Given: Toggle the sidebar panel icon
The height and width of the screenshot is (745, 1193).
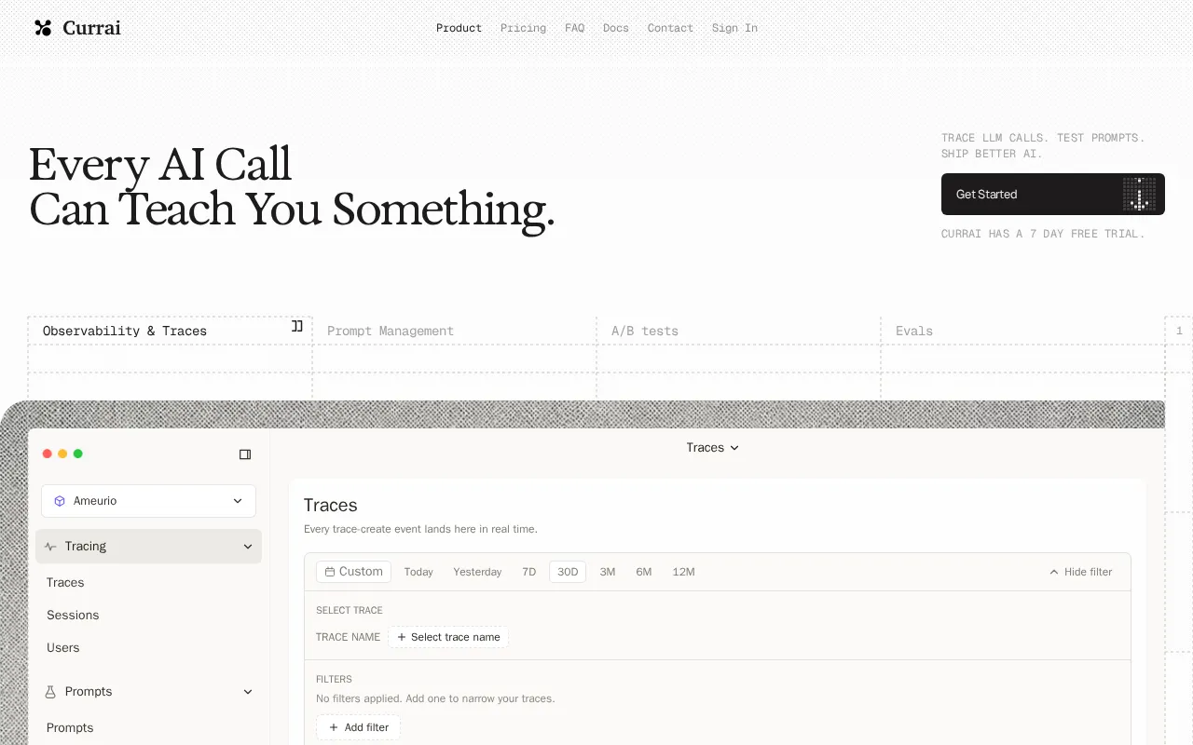Looking at the screenshot, I should [x=245, y=454].
